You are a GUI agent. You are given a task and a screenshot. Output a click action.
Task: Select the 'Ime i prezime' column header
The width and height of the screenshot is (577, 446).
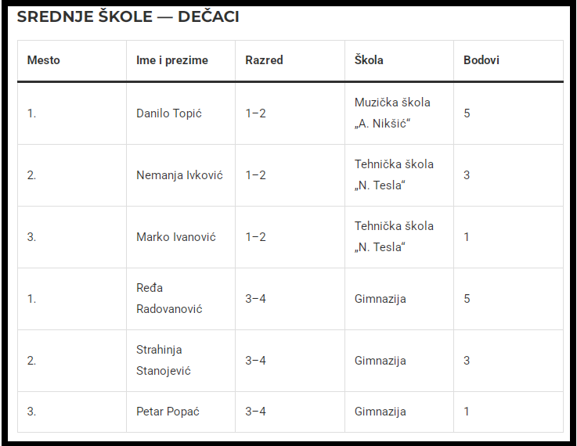[x=172, y=60]
